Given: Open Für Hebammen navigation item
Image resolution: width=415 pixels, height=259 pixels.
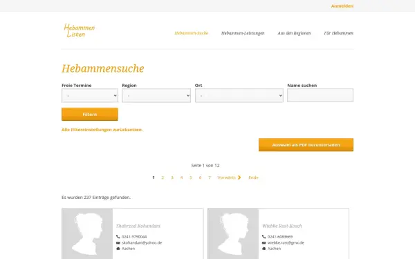Looking at the screenshot, I should (x=338, y=33).
